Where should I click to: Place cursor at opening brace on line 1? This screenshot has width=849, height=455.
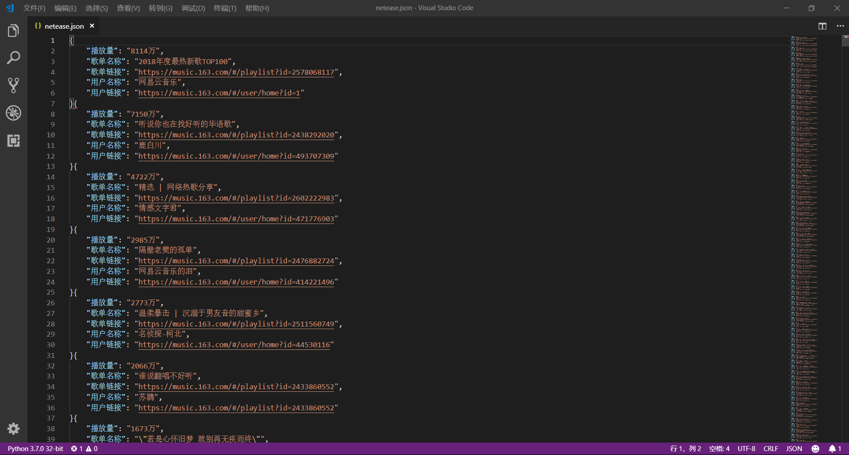(x=71, y=41)
